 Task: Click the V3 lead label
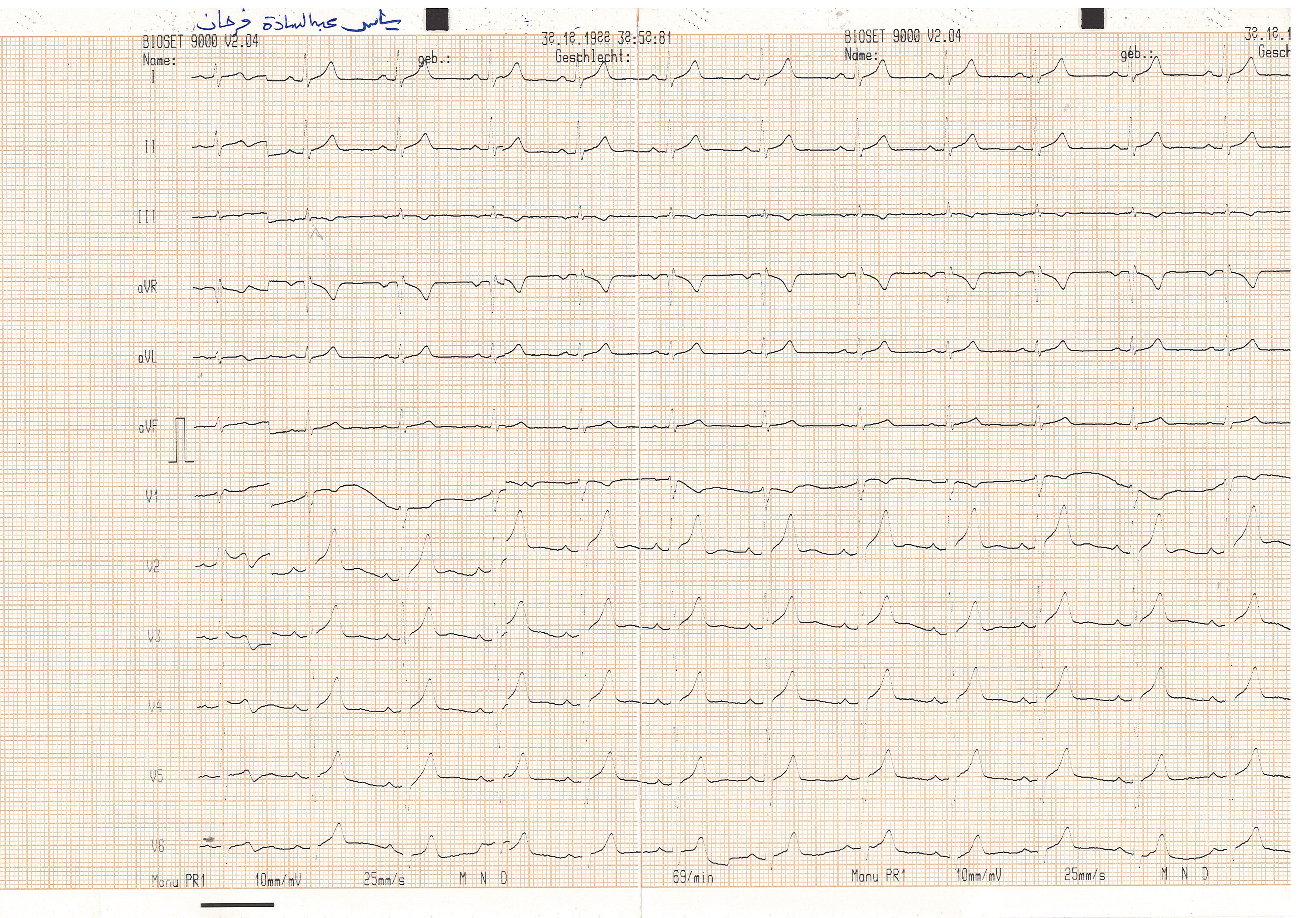coord(154,637)
